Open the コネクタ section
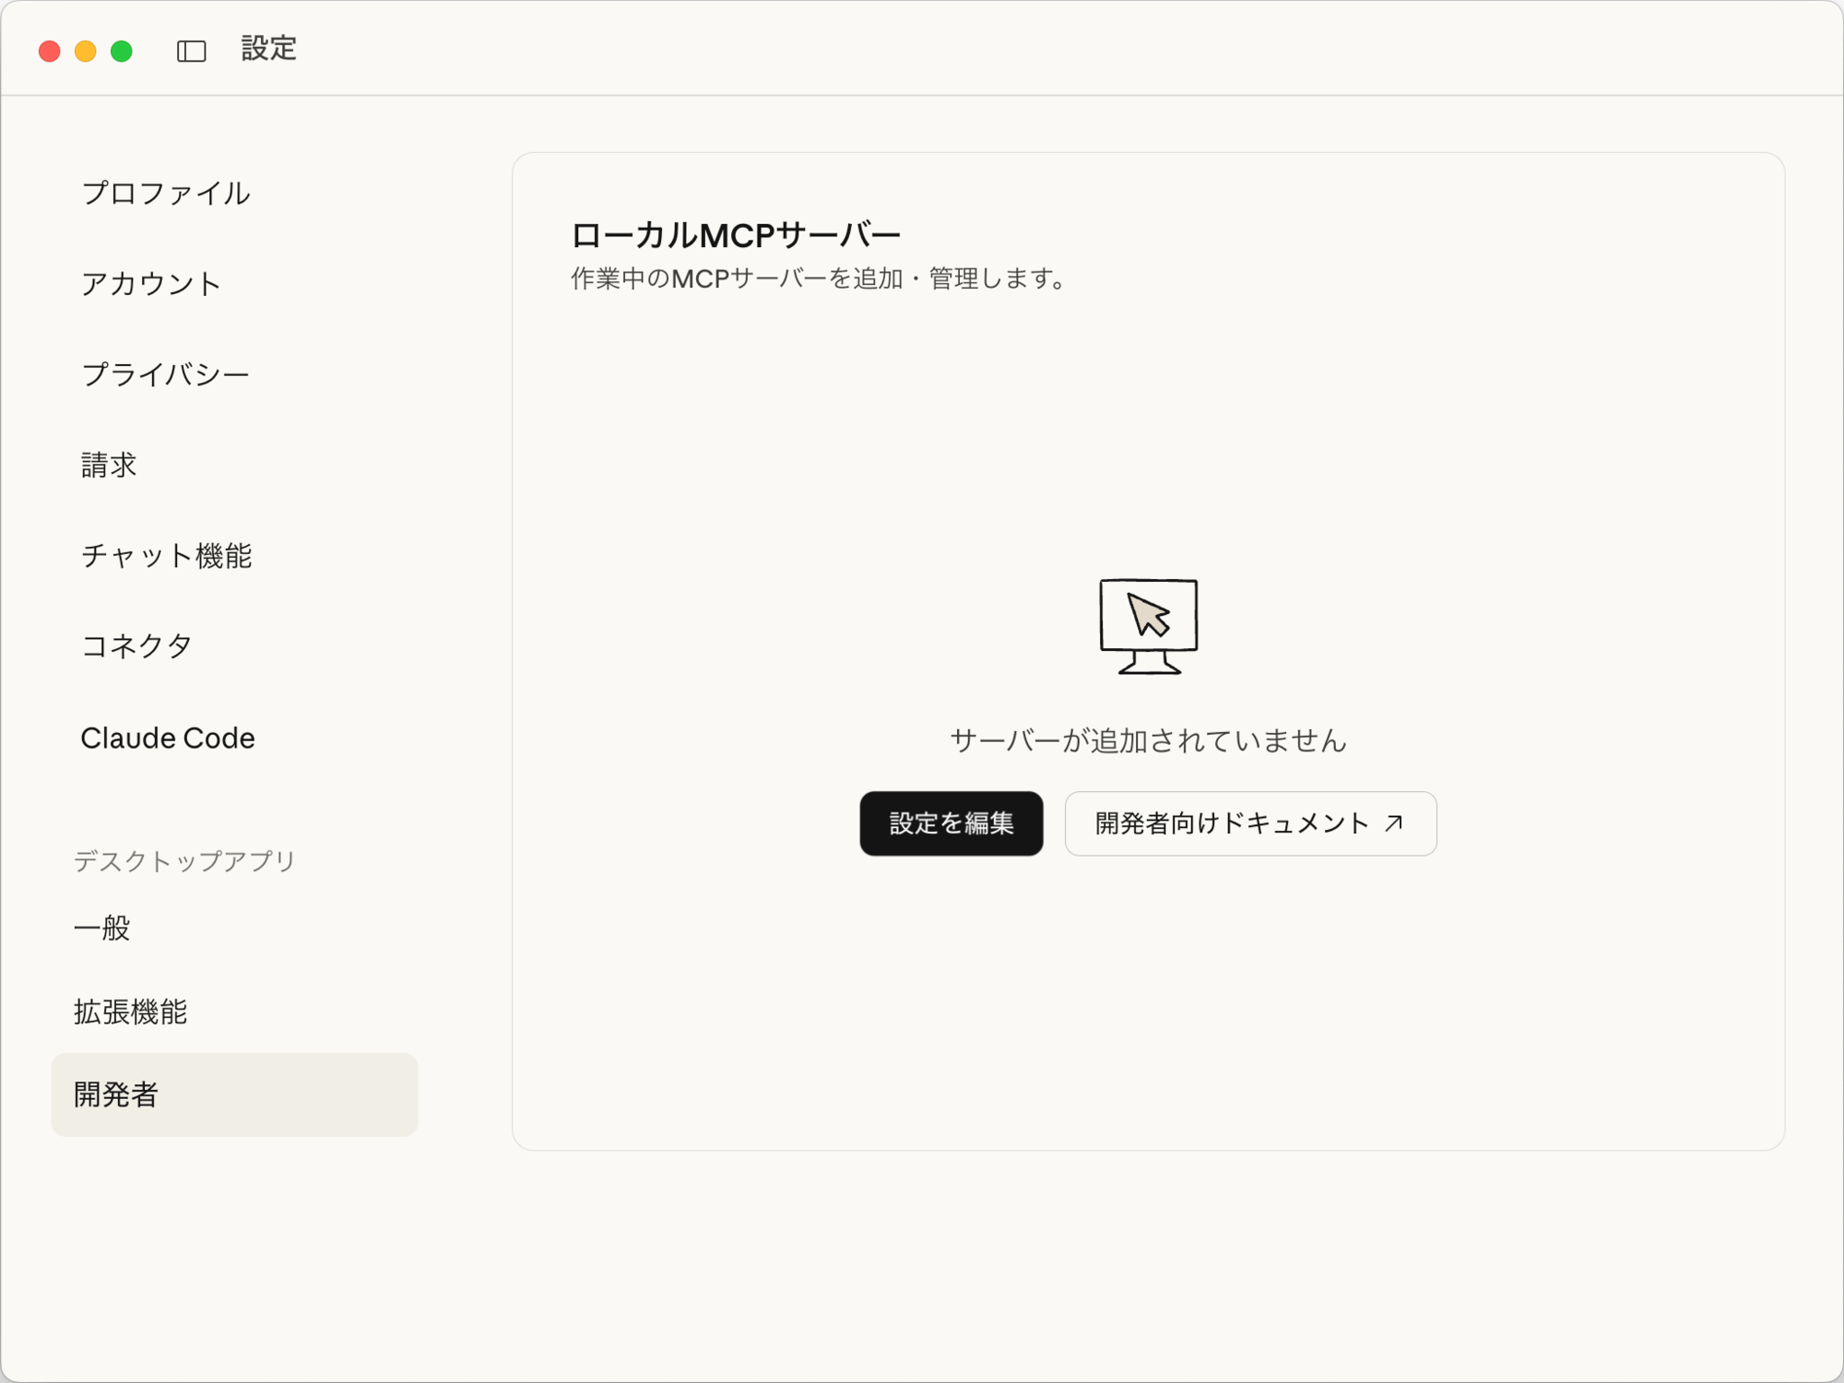1844x1383 pixels. [x=136, y=645]
